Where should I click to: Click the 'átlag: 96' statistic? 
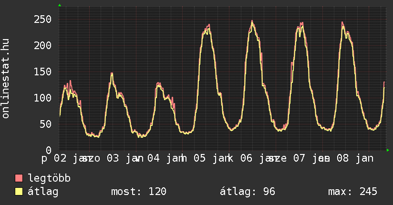tap(248, 192)
